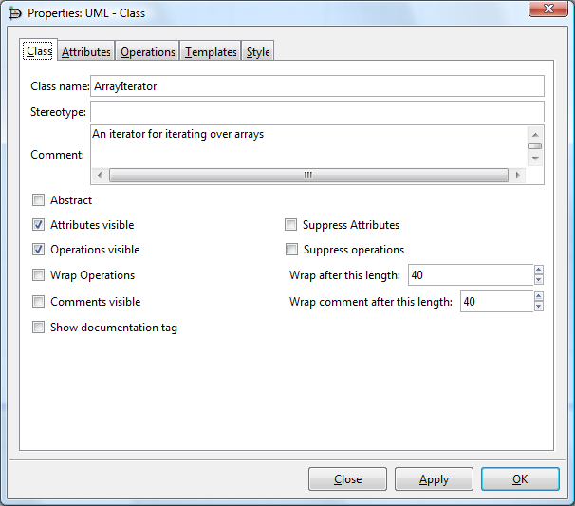Open the Style tab

pos(258,51)
